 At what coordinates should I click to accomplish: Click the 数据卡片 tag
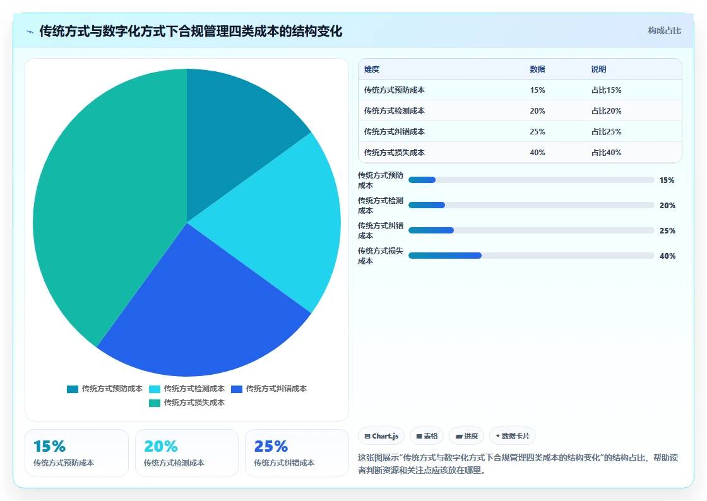[512, 436]
